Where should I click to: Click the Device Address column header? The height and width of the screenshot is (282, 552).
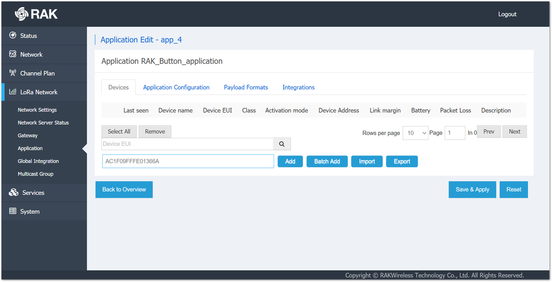pos(339,110)
